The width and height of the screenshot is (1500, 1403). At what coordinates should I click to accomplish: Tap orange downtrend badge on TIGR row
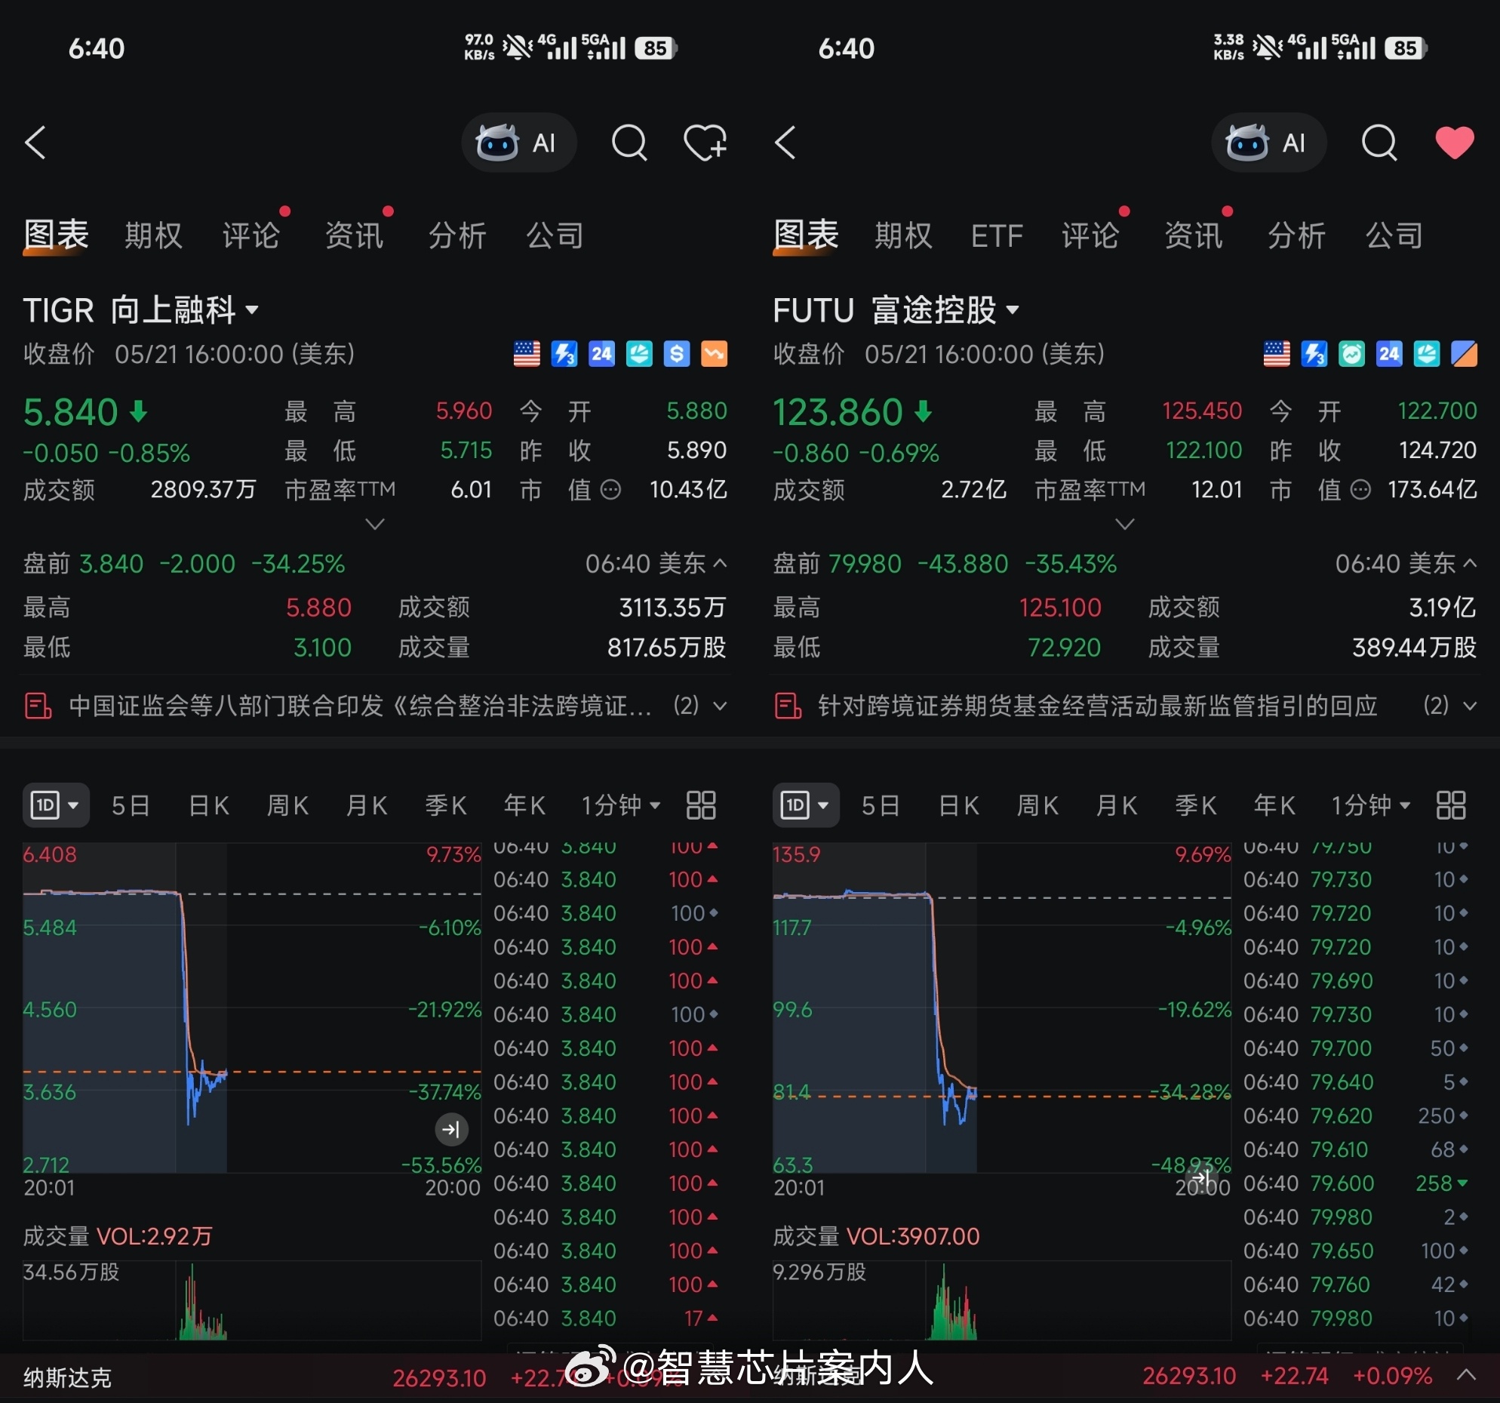715,354
